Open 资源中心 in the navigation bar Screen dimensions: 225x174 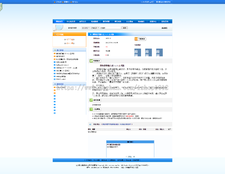(x=153, y=21)
